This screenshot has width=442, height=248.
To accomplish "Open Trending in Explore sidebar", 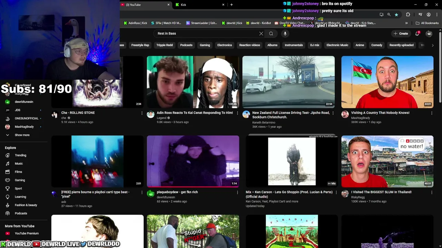I will click(20, 155).
